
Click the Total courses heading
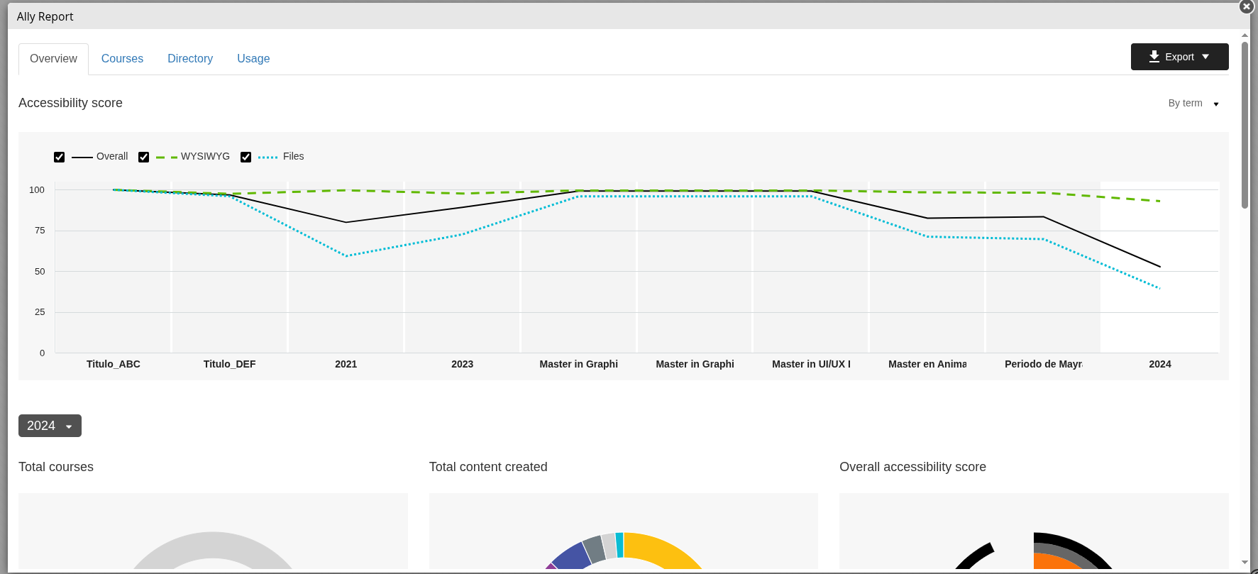(x=56, y=467)
